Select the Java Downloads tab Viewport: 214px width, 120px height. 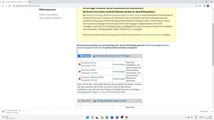[x=14, y=2]
